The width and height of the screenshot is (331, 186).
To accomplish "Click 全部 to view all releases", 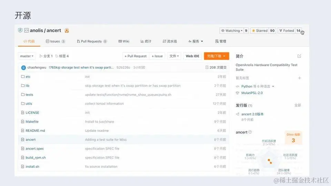I will pos(298,105).
